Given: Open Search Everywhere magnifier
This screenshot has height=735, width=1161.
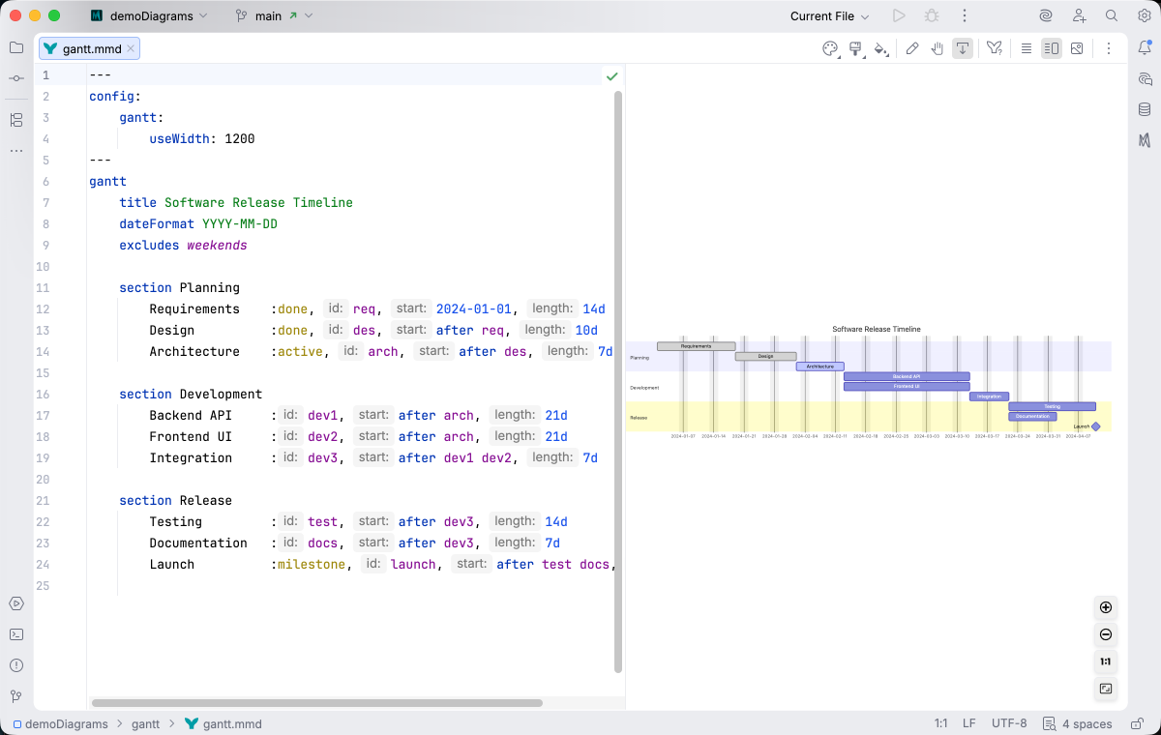Looking at the screenshot, I should (x=1112, y=15).
